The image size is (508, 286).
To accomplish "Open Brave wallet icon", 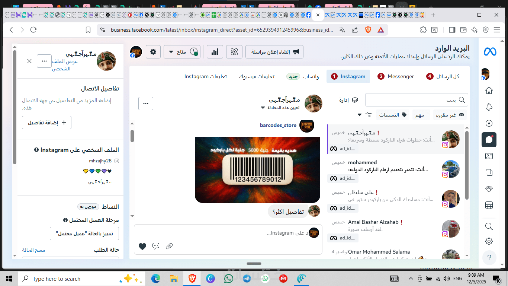I will pyautogui.click(x=463, y=30).
